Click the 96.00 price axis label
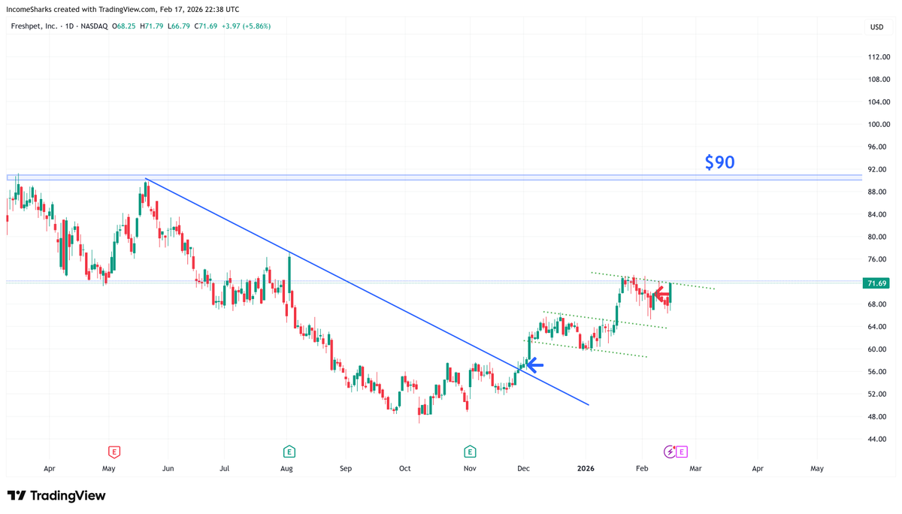 (879, 147)
